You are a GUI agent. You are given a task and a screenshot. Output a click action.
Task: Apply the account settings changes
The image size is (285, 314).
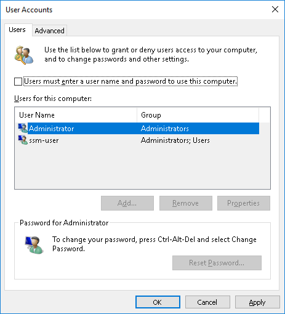[257, 302]
